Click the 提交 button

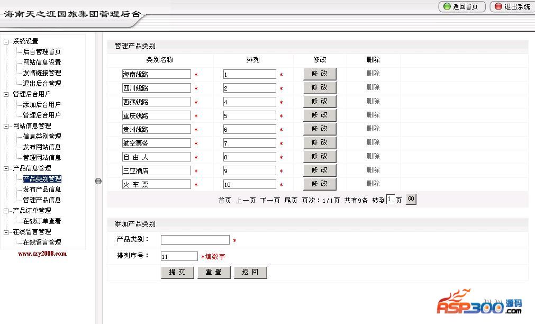point(177,273)
